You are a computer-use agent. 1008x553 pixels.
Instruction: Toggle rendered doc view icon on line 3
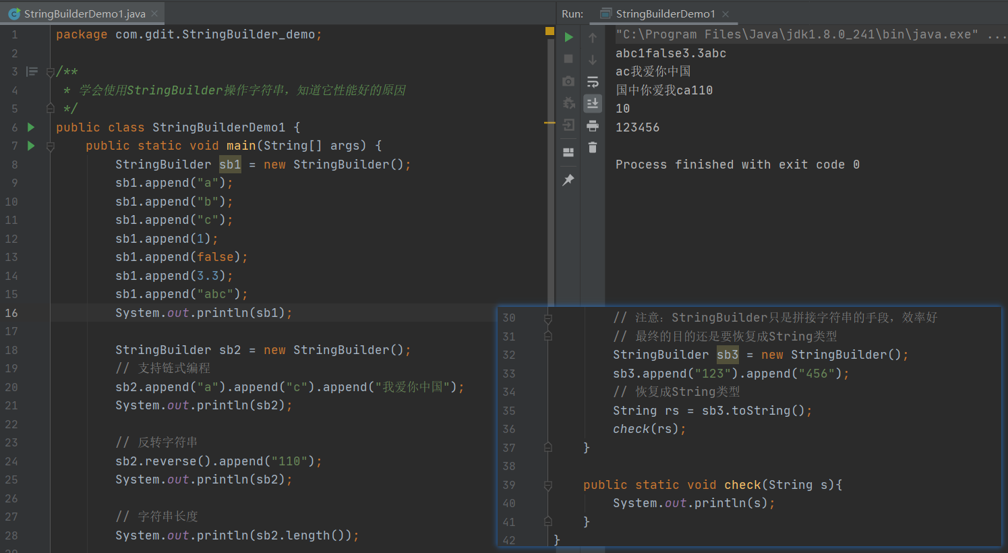[32, 71]
